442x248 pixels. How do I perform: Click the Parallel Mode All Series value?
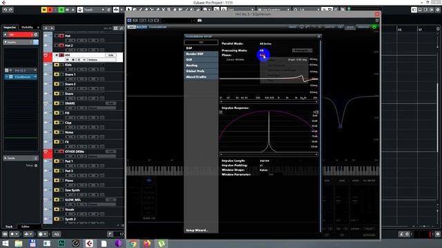(x=265, y=44)
